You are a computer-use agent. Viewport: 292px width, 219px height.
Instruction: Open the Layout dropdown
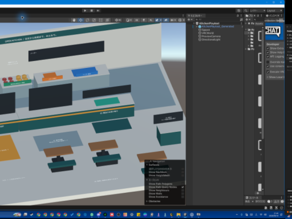(274, 11)
